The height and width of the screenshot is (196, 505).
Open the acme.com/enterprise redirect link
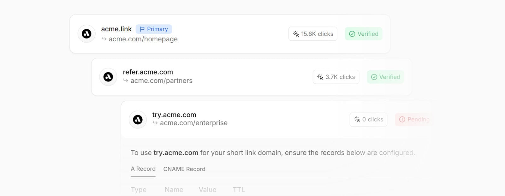(193, 123)
